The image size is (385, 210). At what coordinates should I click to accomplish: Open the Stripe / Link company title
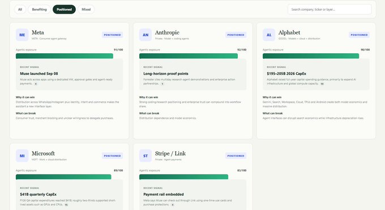coord(170,153)
